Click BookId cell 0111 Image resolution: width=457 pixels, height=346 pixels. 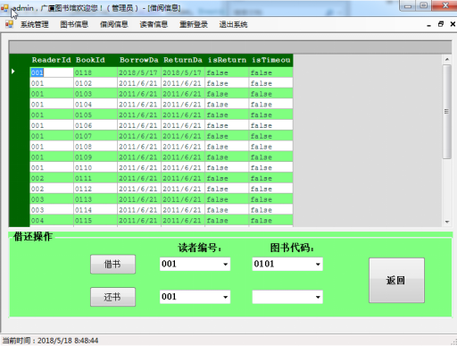(96, 178)
